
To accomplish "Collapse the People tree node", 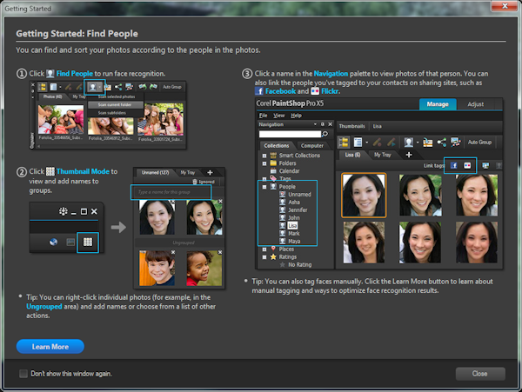I will point(264,186).
